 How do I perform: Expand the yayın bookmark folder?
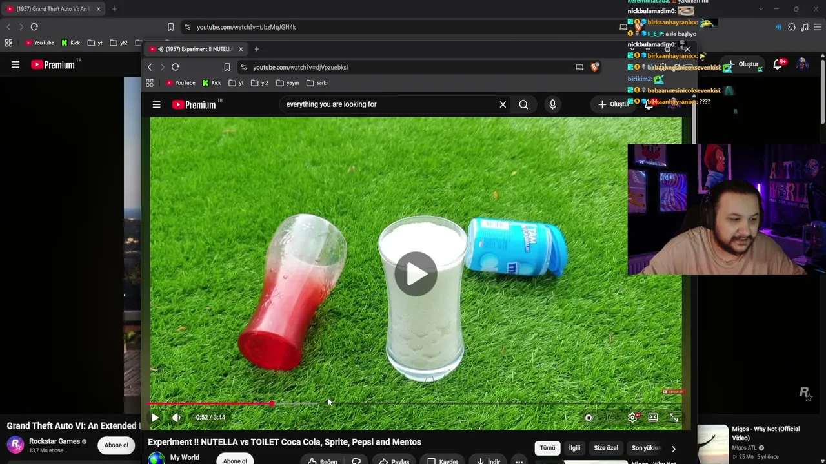click(288, 83)
